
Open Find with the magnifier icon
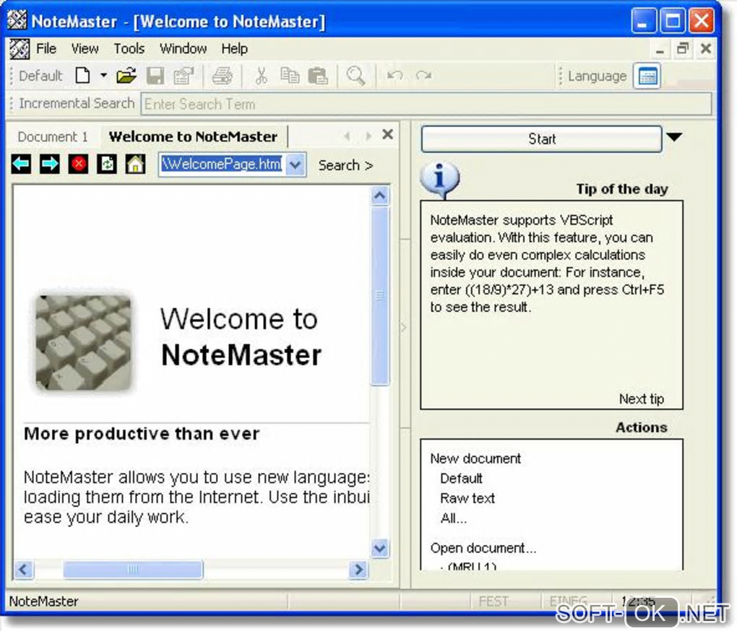pyautogui.click(x=355, y=75)
